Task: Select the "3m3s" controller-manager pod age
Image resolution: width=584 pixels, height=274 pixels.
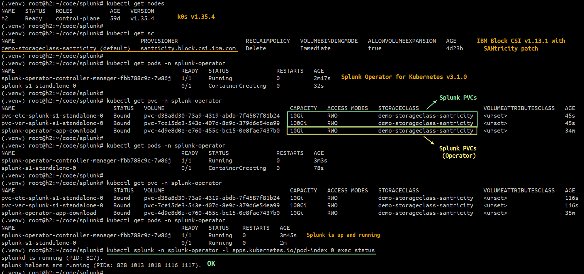Action: [321, 160]
